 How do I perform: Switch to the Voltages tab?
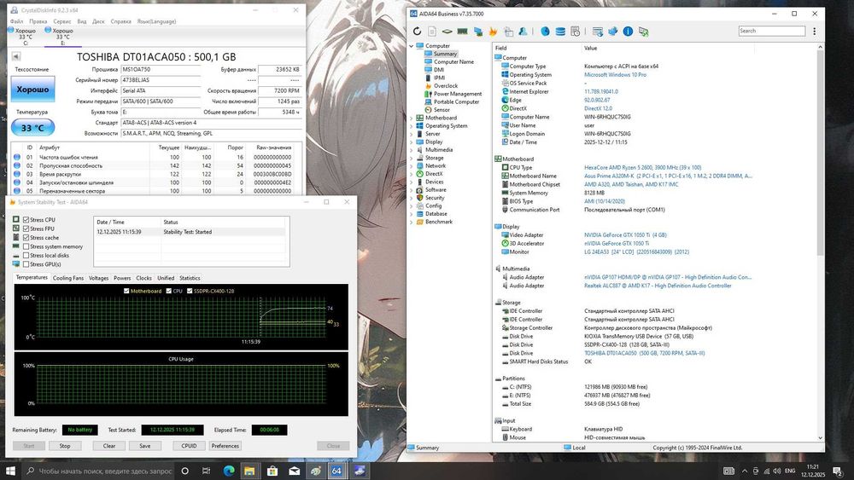[98, 278]
